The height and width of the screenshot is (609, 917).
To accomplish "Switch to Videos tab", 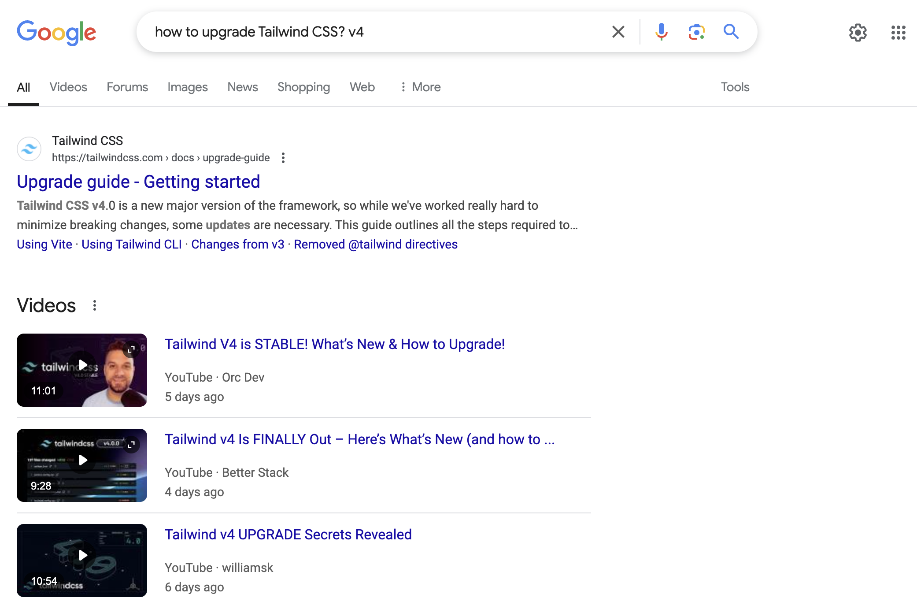I will (x=68, y=87).
